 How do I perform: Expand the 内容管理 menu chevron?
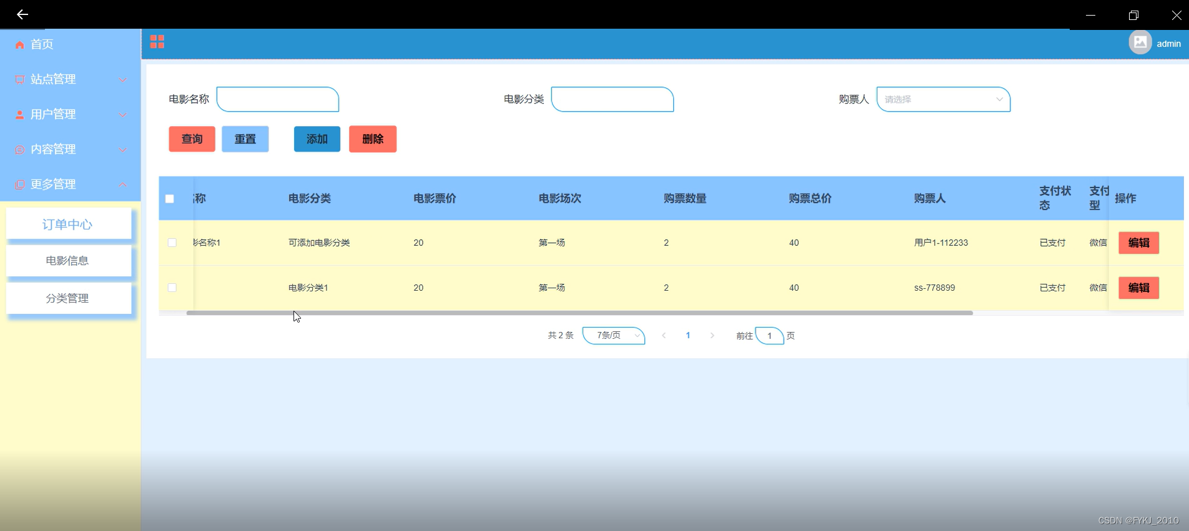[123, 150]
